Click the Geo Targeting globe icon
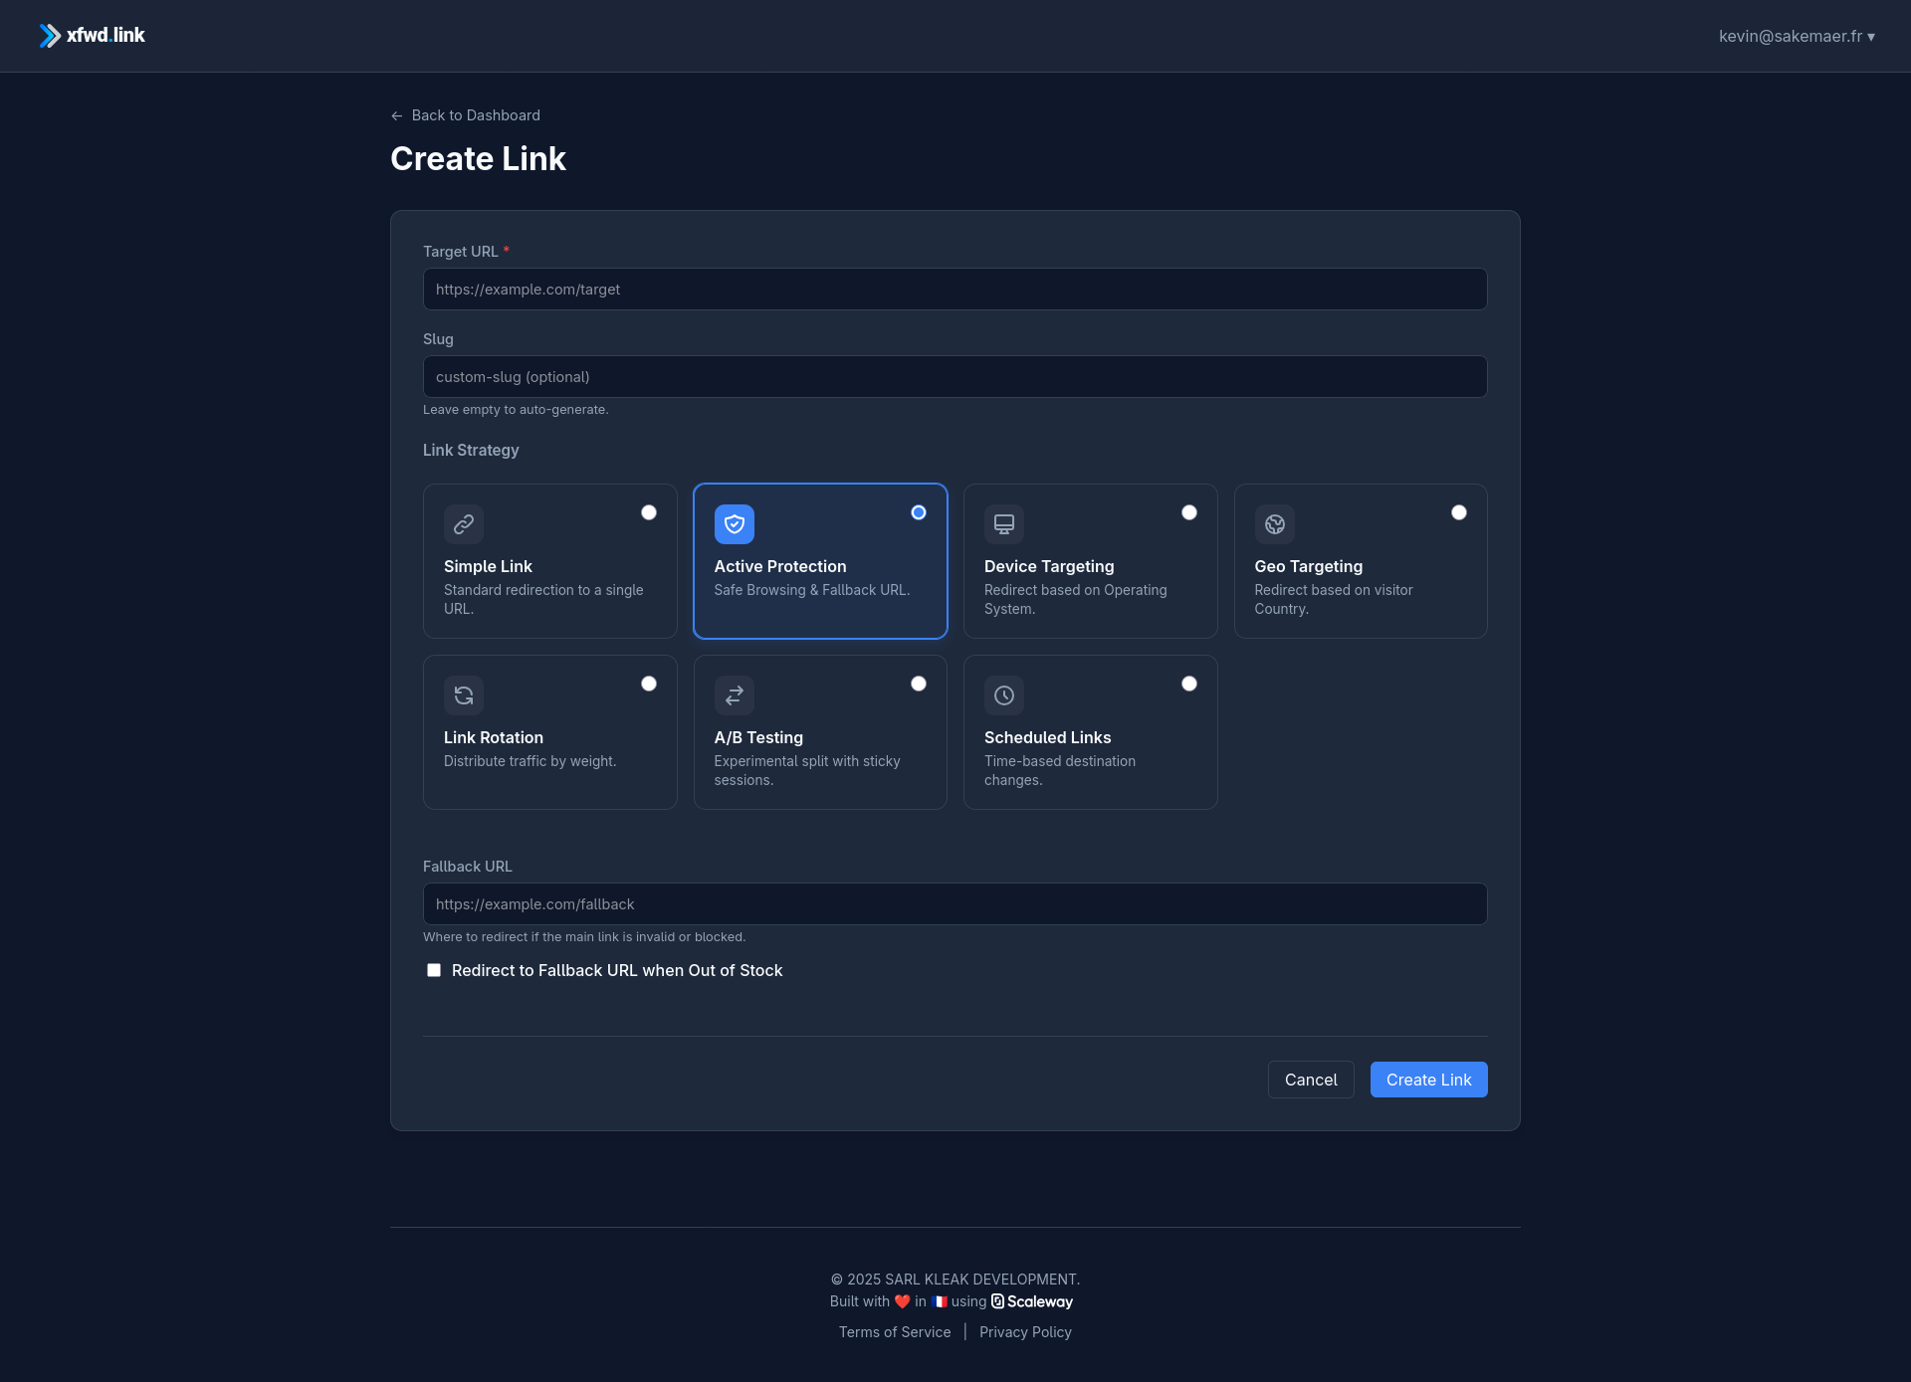This screenshot has width=1911, height=1382. point(1275,524)
